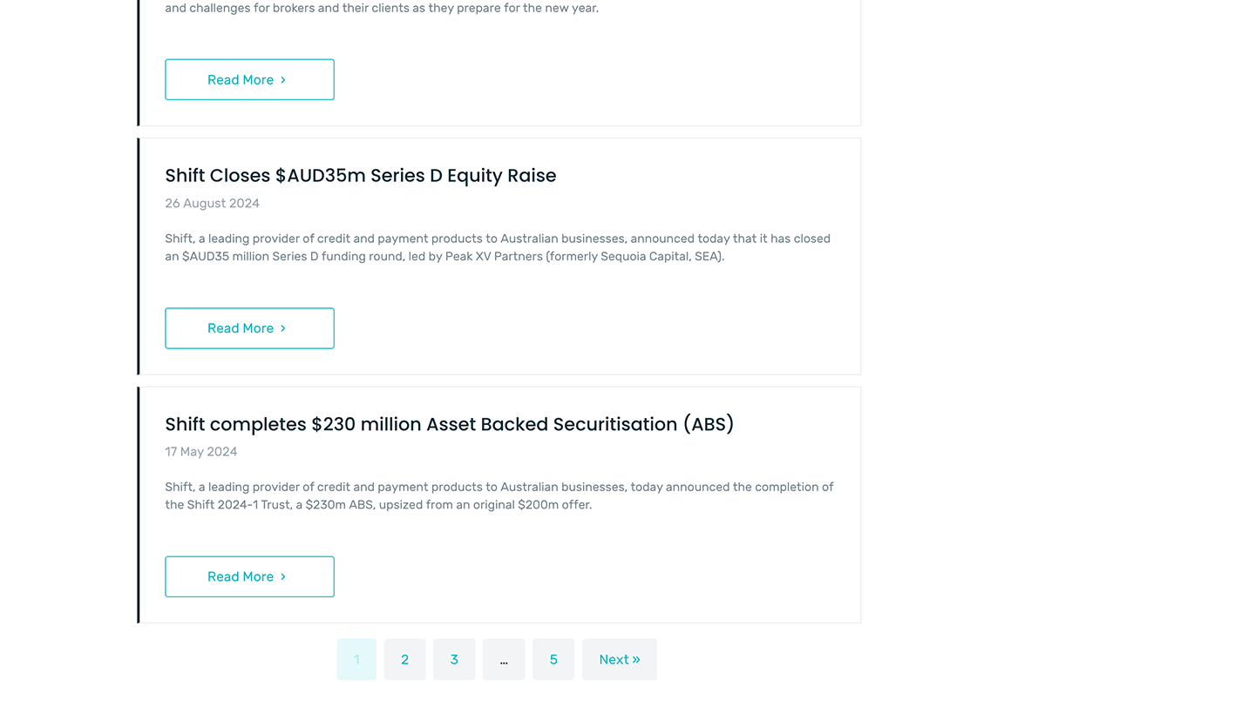Open the "Shift completes $230 million Asset Backed Securitisation" headline
The height and width of the screenshot is (714, 1255).
click(x=449, y=424)
